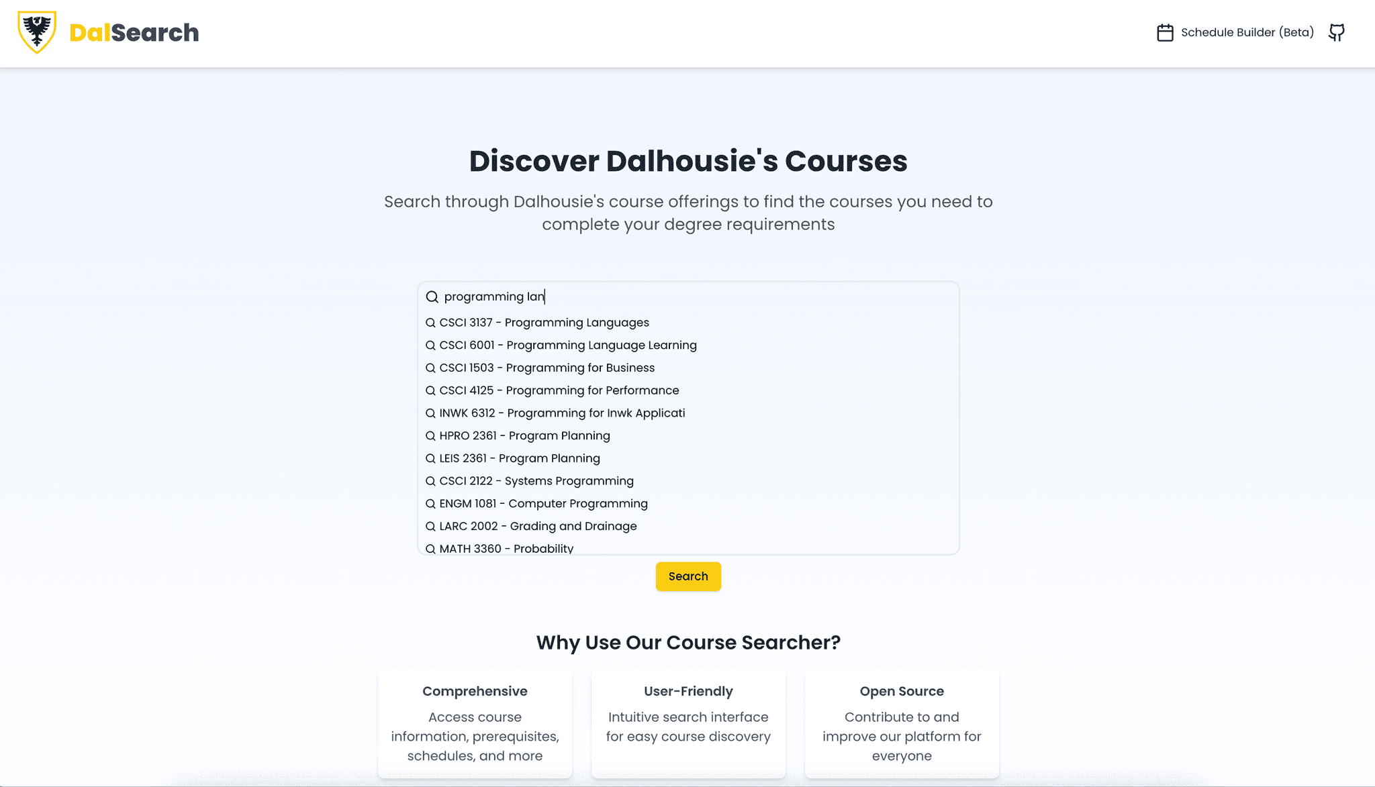The height and width of the screenshot is (787, 1375).
Task: Click search icon next to MATH 3360
Action: (x=430, y=548)
